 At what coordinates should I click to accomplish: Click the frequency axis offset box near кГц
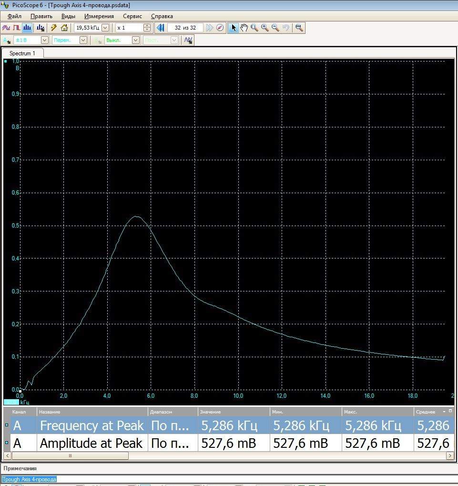tap(11, 403)
